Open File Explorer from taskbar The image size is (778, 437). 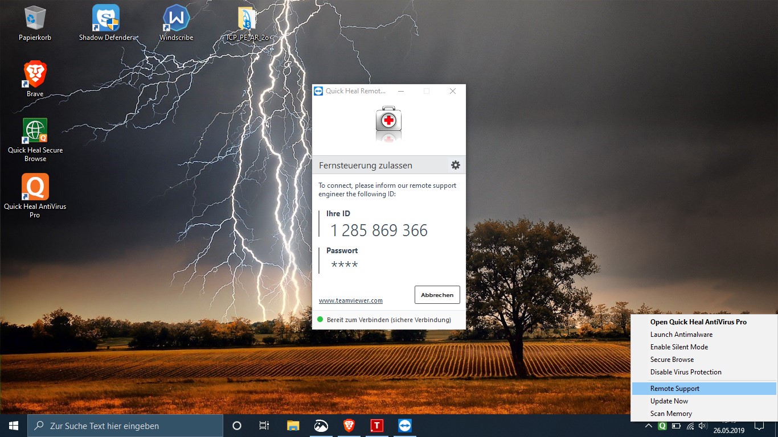(293, 426)
